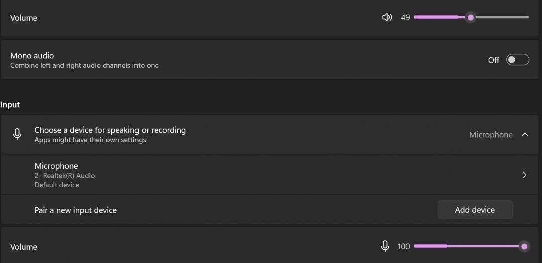This screenshot has height=263, width=542.
Task: Open Microphone properties with the right chevron
Action: tap(524, 175)
